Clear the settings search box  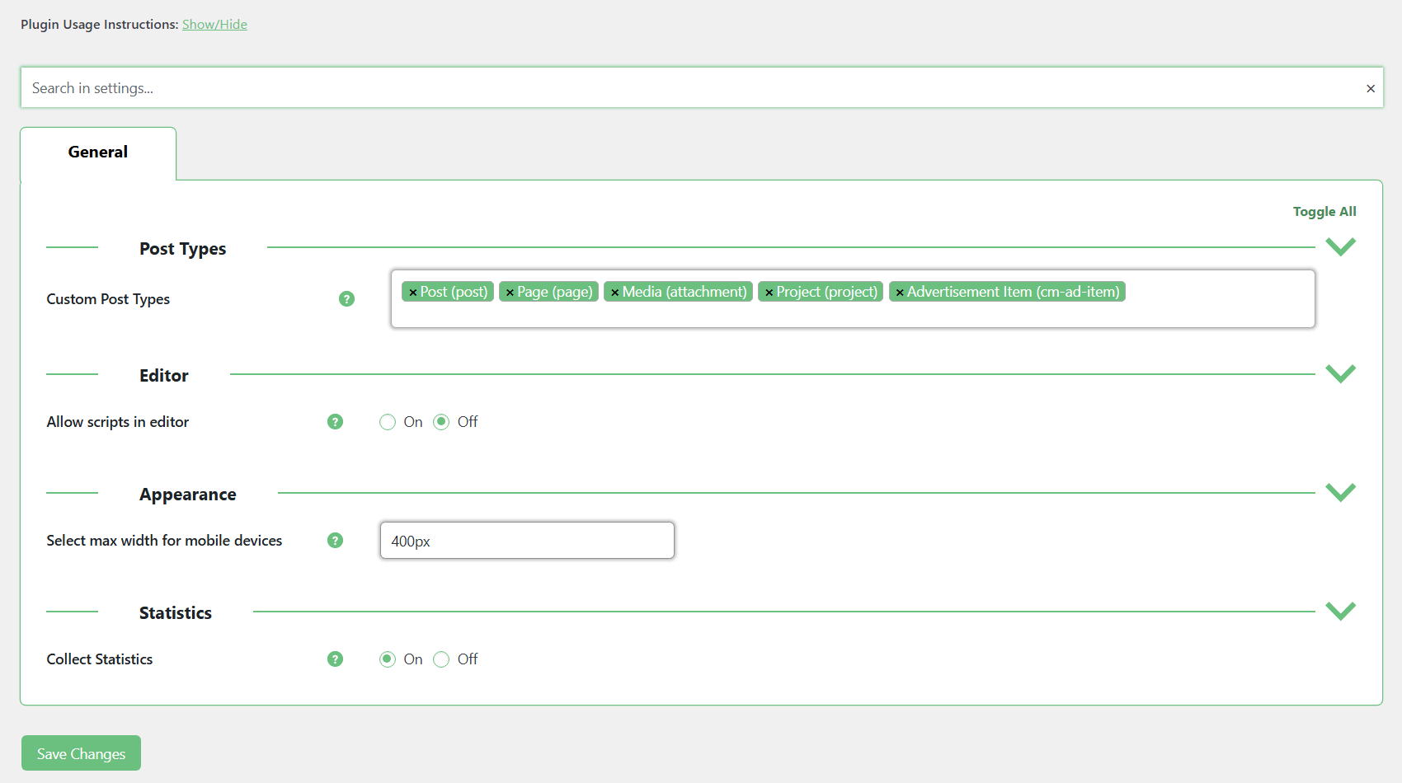[x=1370, y=88]
